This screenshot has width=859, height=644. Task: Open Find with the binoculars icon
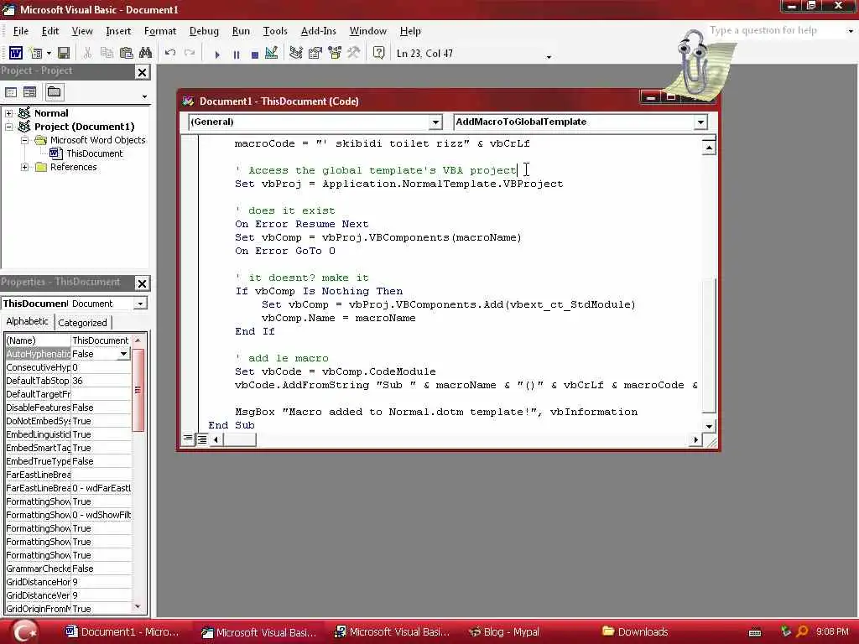(x=145, y=53)
